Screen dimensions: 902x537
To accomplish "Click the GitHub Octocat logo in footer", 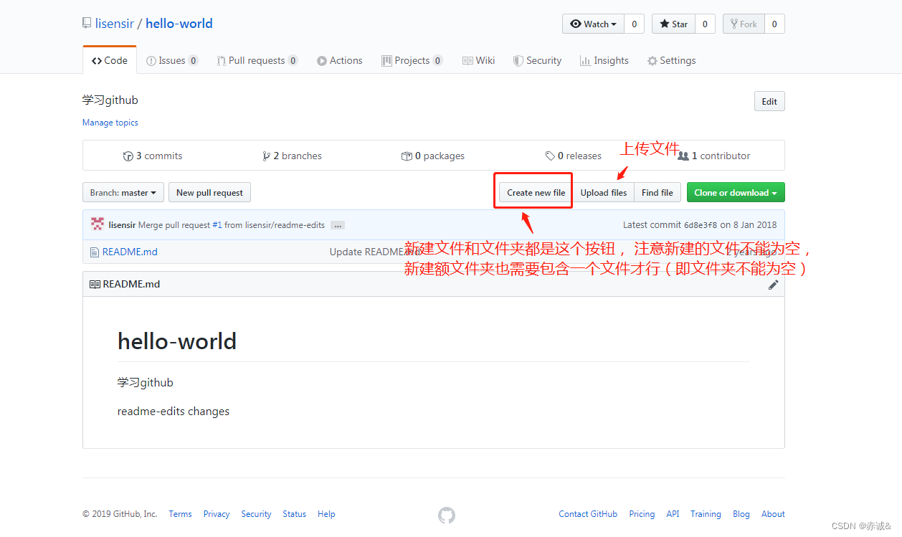I will [x=447, y=515].
